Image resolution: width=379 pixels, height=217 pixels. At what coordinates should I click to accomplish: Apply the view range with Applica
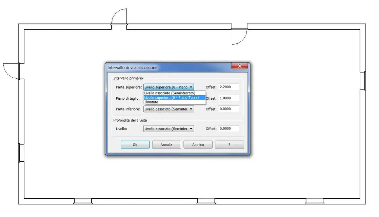[198, 144]
